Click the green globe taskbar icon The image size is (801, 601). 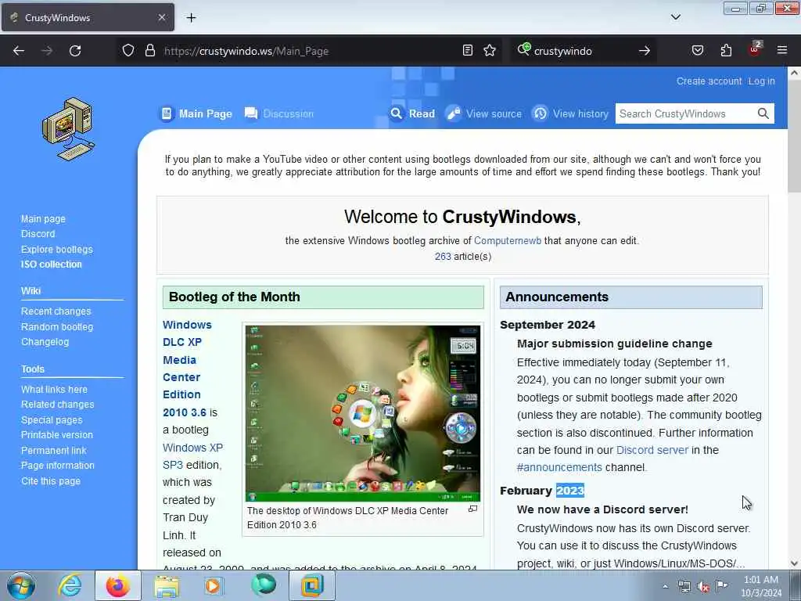point(263,585)
